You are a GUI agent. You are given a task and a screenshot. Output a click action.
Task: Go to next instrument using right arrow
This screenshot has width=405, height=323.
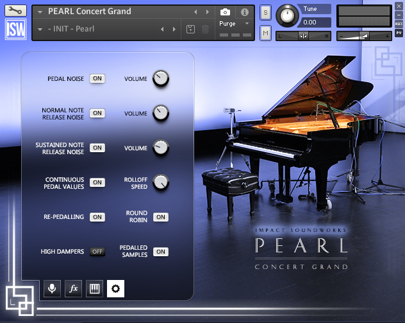pos(208,12)
